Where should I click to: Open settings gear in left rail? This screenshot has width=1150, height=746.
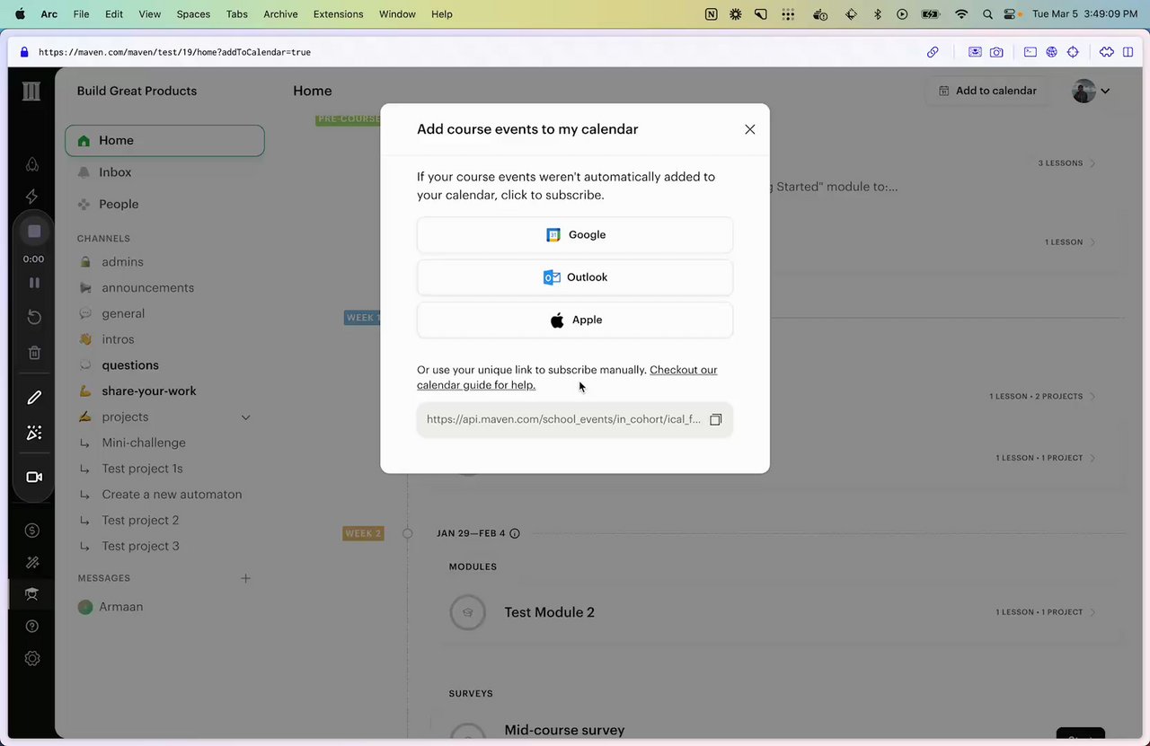pos(32,658)
